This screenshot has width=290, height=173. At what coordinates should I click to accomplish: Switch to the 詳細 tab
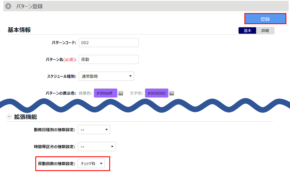265,31
